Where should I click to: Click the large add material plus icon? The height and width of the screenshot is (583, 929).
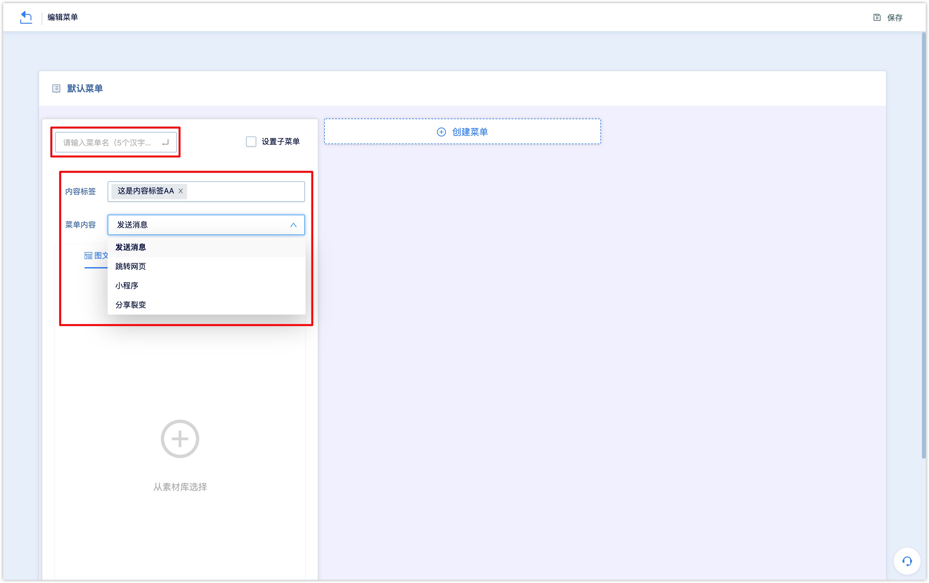click(x=180, y=439)
